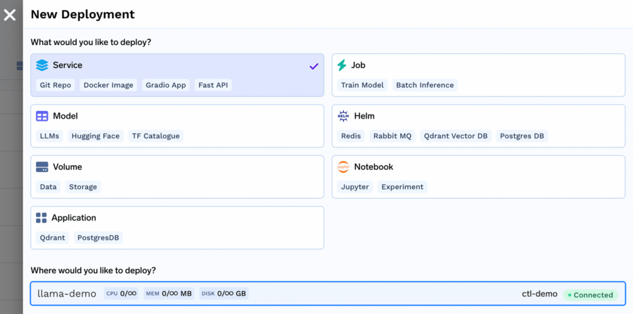This screenshot has height=314, width=633.
Task: Click the Data tag under Volume
Action: 48,187
